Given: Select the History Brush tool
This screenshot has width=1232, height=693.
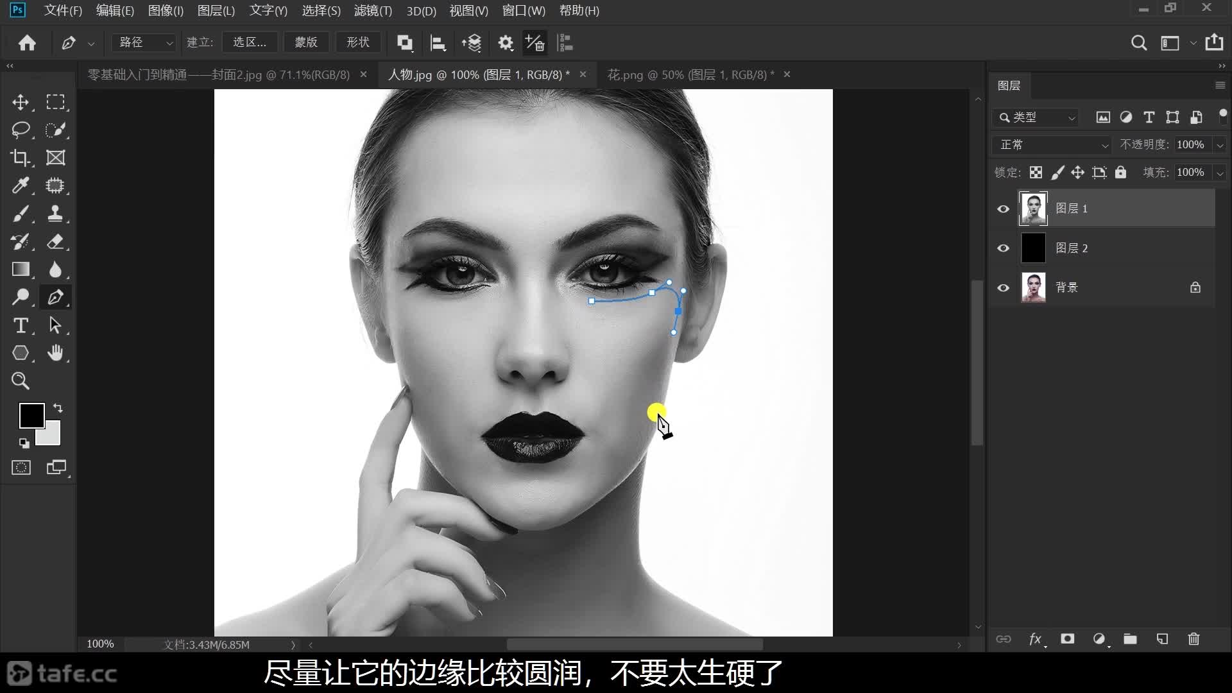Looking at the screenshot, I should point(21,242).
